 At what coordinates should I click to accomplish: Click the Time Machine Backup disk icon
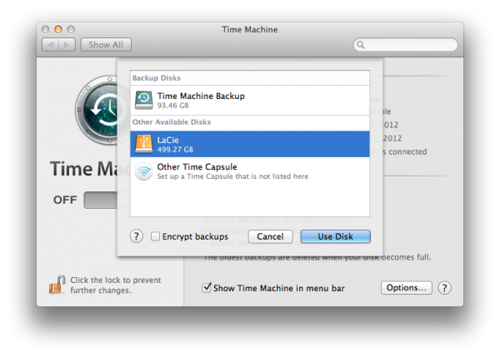pos(144,101)
